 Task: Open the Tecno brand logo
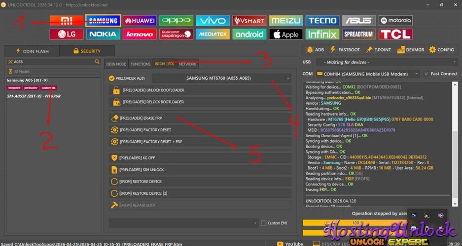click(x=322, y=21)
